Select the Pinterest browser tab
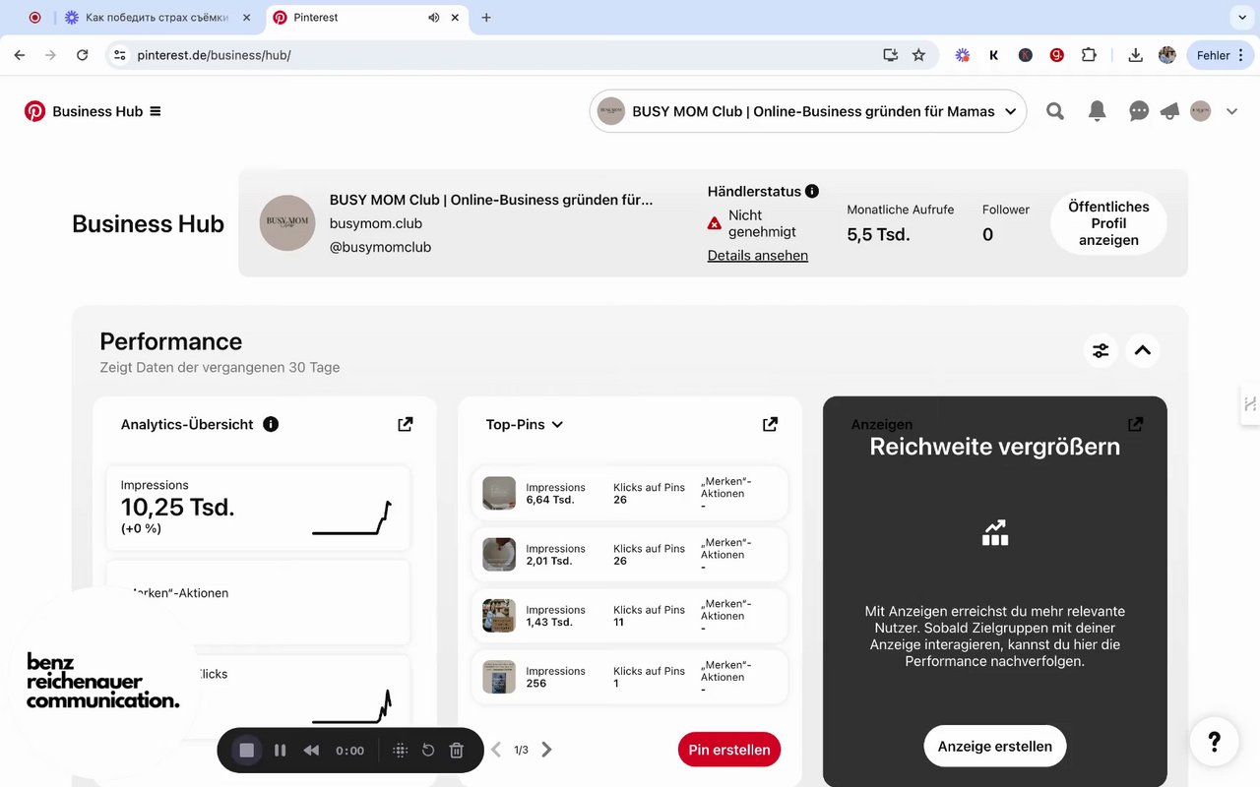Screen dimensions: 1260x787 [364, 18]
